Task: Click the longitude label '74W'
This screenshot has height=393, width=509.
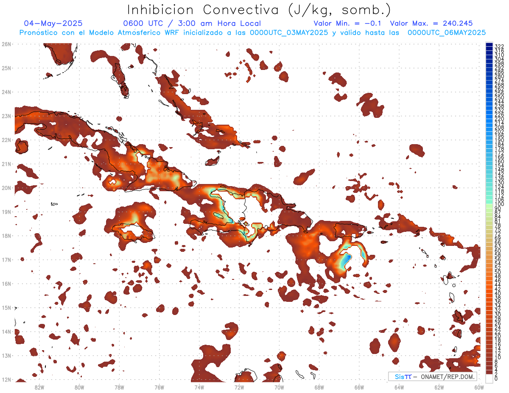Action: pos(199,387)
